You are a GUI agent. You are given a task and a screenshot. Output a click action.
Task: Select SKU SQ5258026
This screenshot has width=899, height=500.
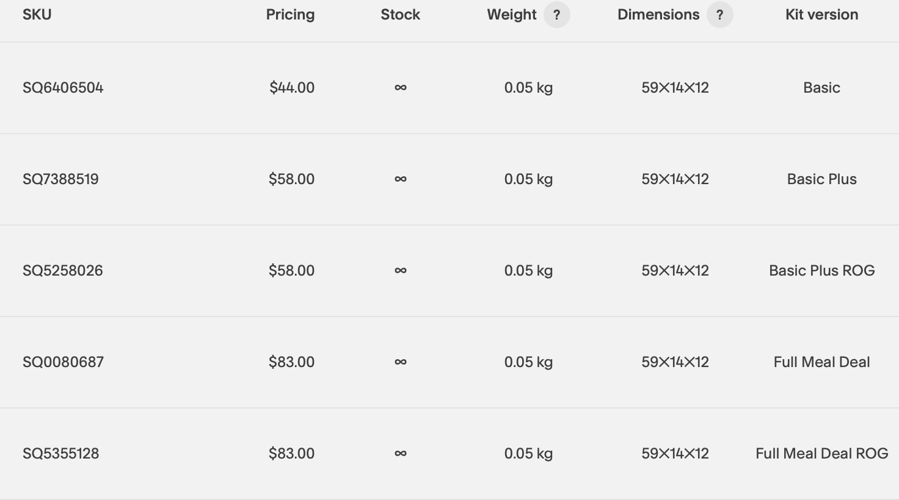click(62, 271)
